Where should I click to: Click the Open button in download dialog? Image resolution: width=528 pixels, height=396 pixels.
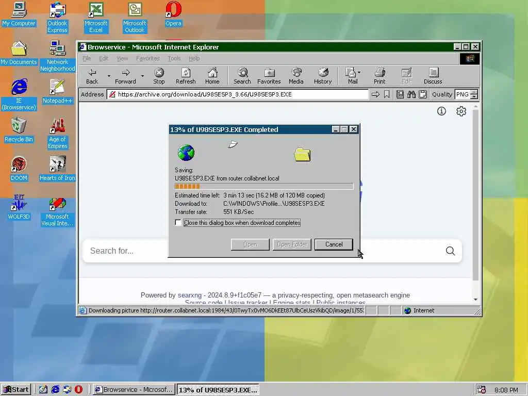click(250, 244)
